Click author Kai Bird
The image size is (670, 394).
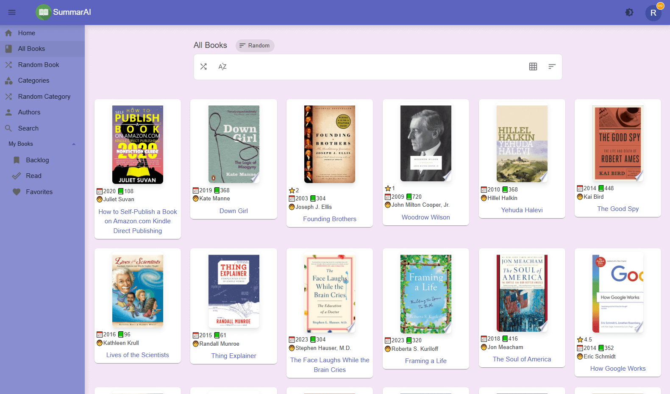594,197
